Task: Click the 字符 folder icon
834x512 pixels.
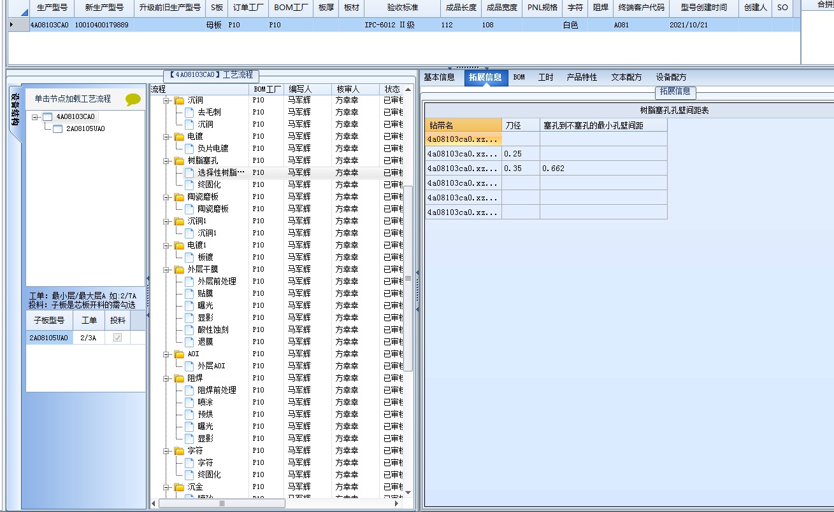Action: coord(179,450)
